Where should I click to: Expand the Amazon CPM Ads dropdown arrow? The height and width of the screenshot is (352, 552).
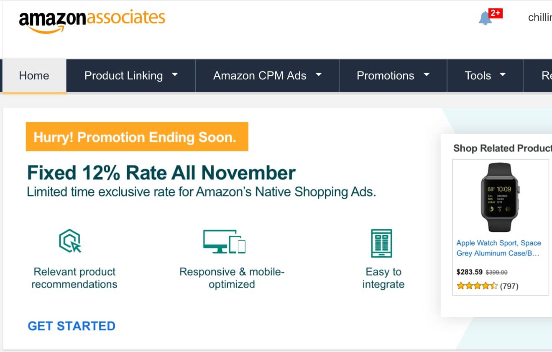pos(319,75)
